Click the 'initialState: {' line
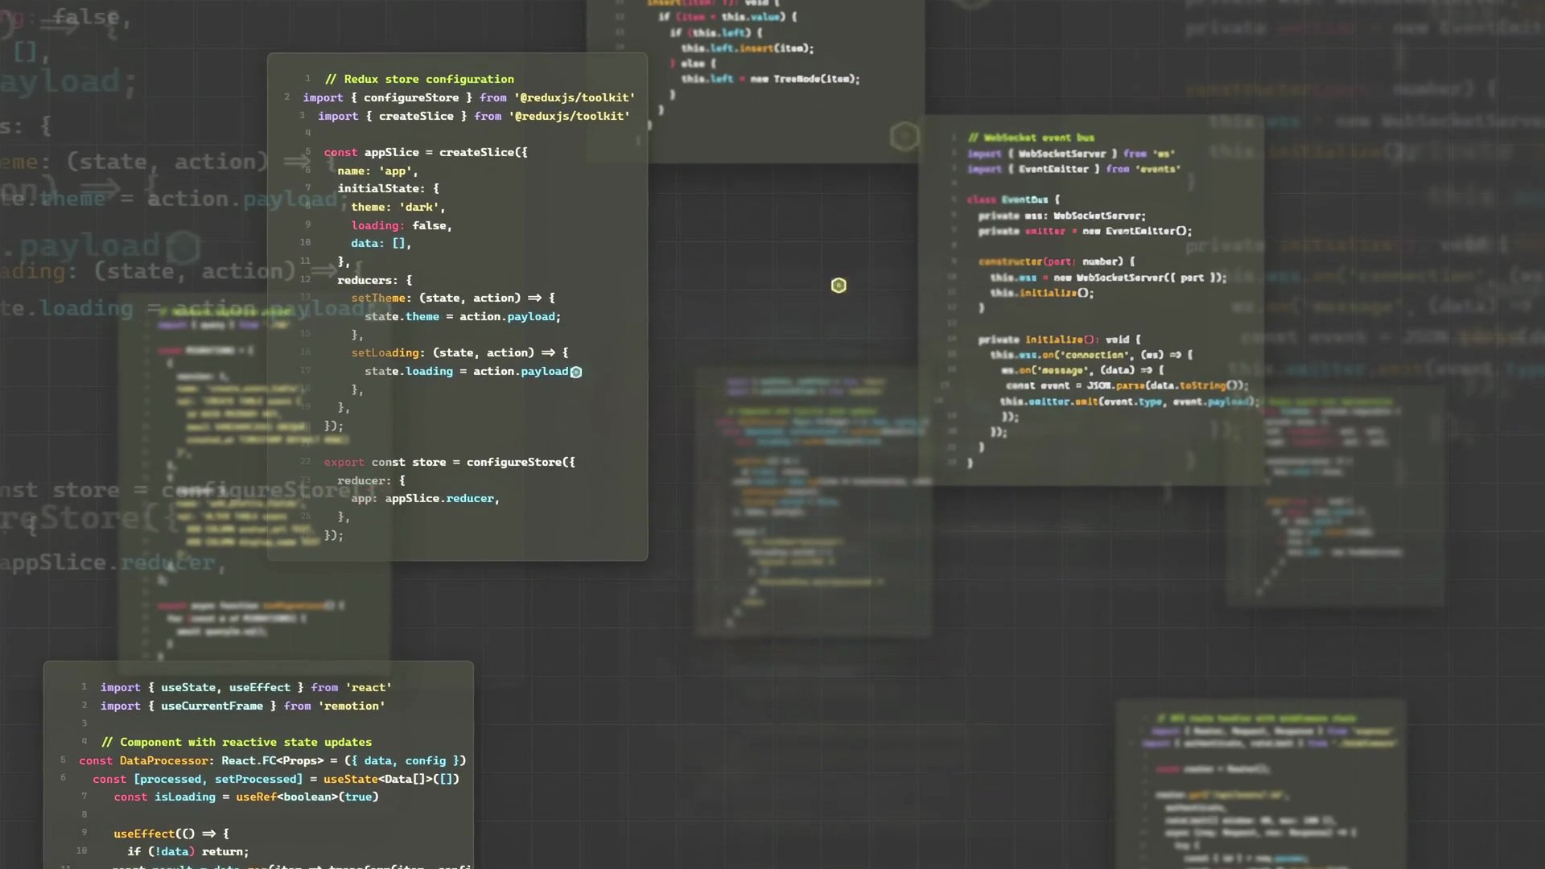Viewport: 1545px width, 869px height. coord(389,188)
